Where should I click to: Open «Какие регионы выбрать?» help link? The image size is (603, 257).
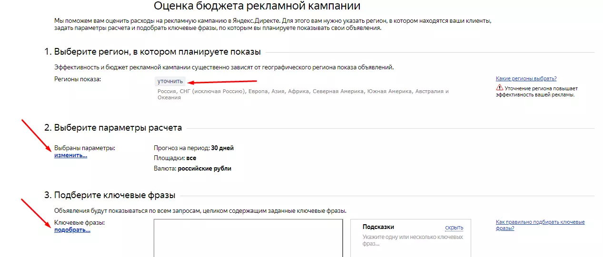pos(526,79)
